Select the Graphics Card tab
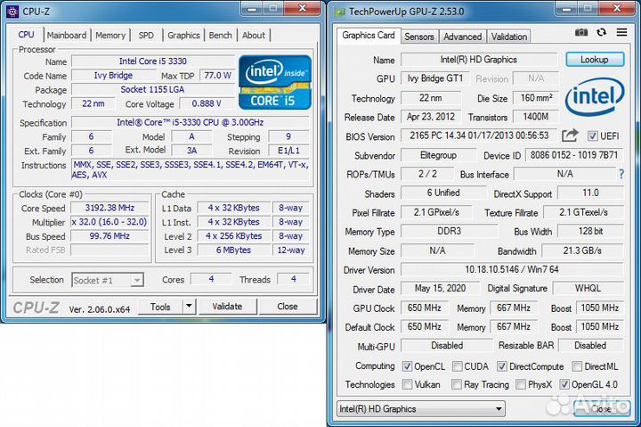Screen dimensions: 641x427 (369, 35)
